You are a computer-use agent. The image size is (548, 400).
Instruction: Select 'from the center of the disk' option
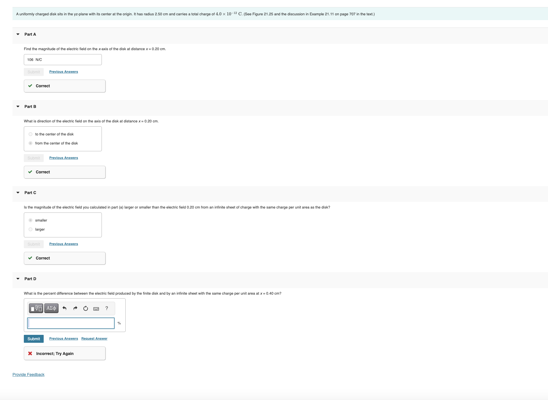click(x=31, y=143)
